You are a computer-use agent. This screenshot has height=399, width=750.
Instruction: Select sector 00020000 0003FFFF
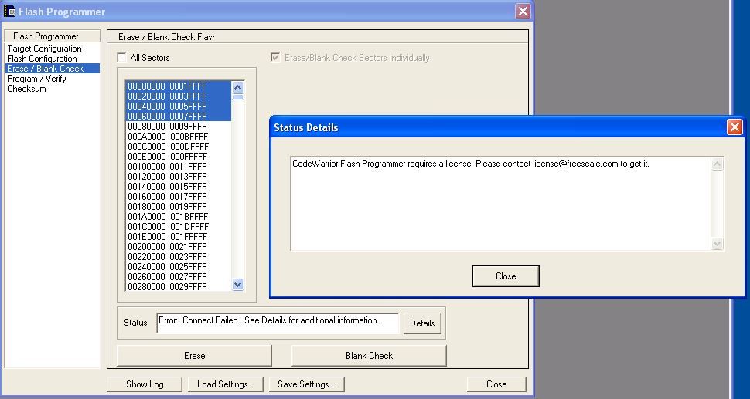pos(179,96)
